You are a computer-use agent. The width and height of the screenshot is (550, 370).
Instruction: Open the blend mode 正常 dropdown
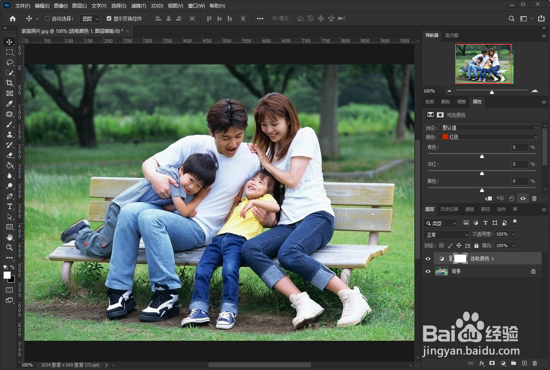pos(446,234)
